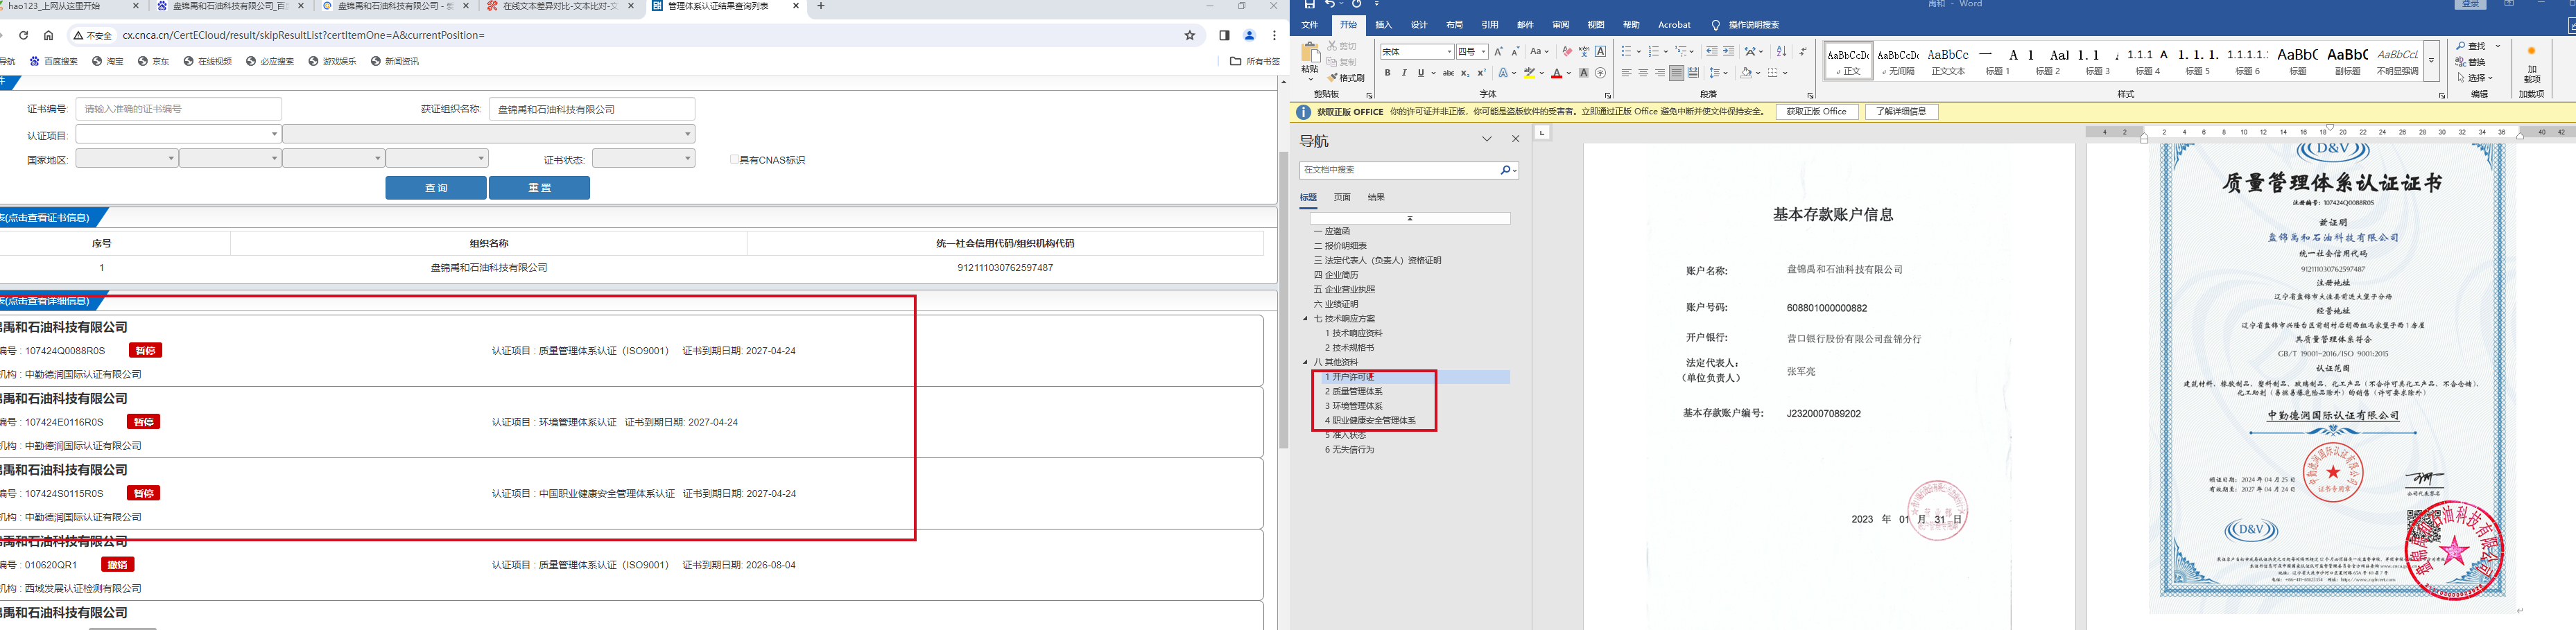The image size is (2576, 630).
Task: Apply superscript formatting
Action: 1482,73
